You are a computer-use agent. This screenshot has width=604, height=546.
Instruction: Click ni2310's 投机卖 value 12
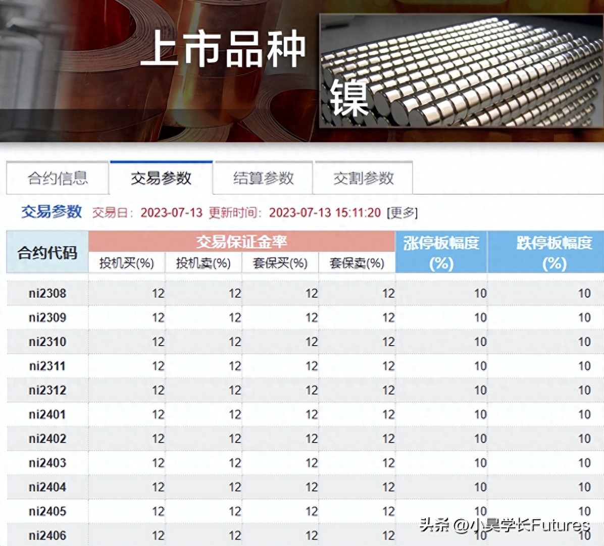(x=235, y=342)
